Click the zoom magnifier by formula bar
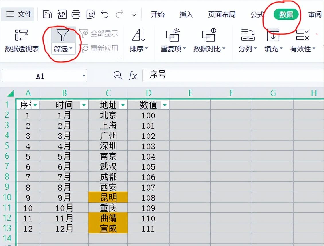The image size is (324, 246). click(118, 76)
